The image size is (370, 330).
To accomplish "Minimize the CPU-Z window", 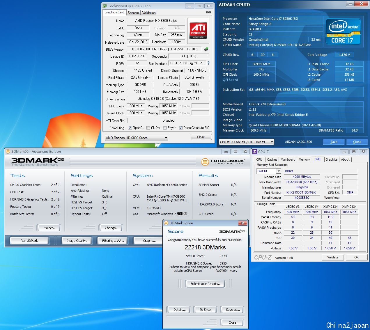I will pos(344,152).
